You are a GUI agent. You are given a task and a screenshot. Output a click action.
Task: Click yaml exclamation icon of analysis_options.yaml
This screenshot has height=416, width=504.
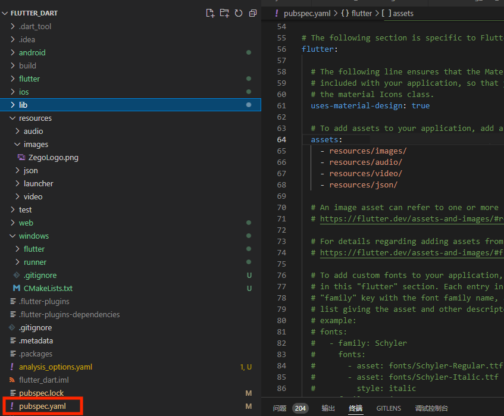(x=12, y=367)
